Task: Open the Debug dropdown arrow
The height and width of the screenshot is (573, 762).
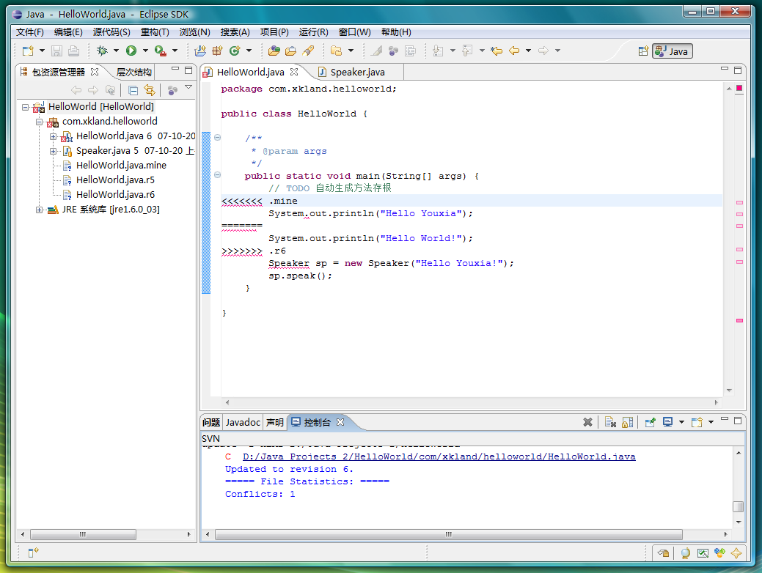Action: 116,51
